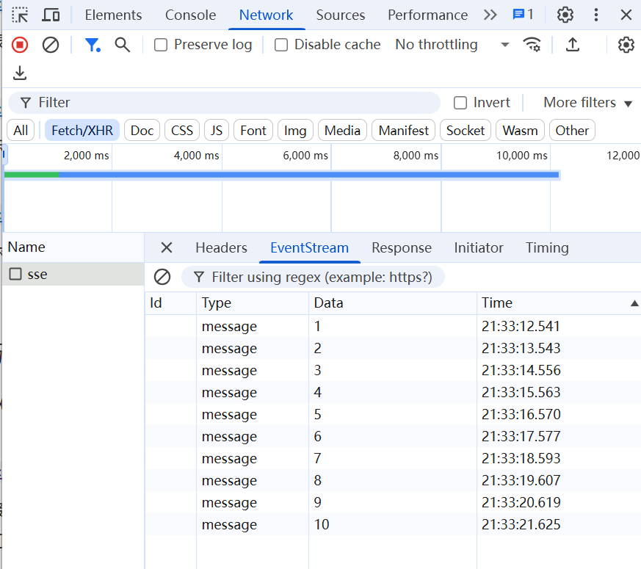
Task: Switch to the Console tab
Action: pos(190,15)
